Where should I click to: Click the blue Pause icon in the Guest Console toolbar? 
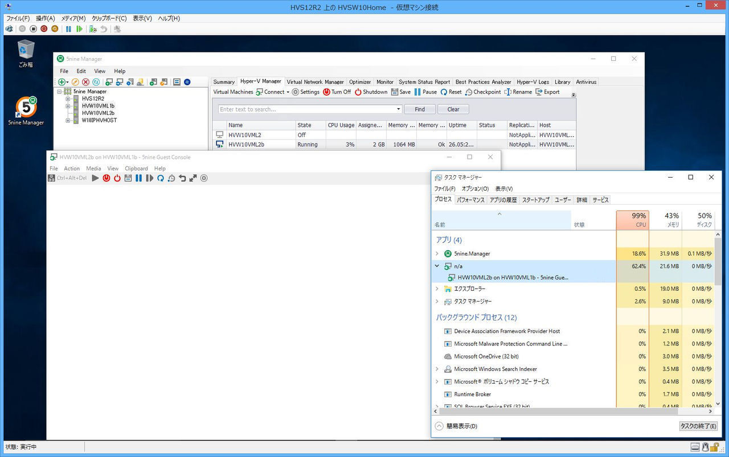[x=139, y=178]
